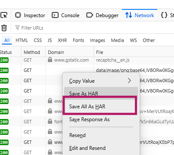The width and height of the screenshot is (174, 155).
Task: Filter requests by XHR
Action: tap(62, 40)
